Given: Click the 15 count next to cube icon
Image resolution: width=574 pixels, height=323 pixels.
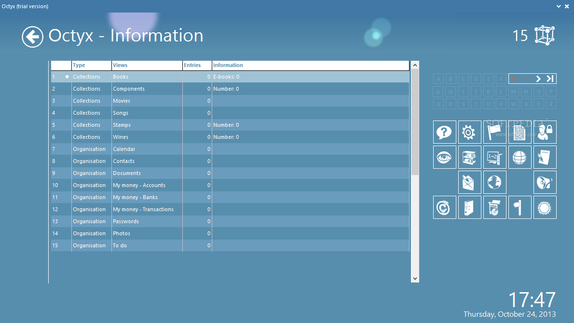Looking at the screenshot, I should pyautogui.click(x=520, y=36).
